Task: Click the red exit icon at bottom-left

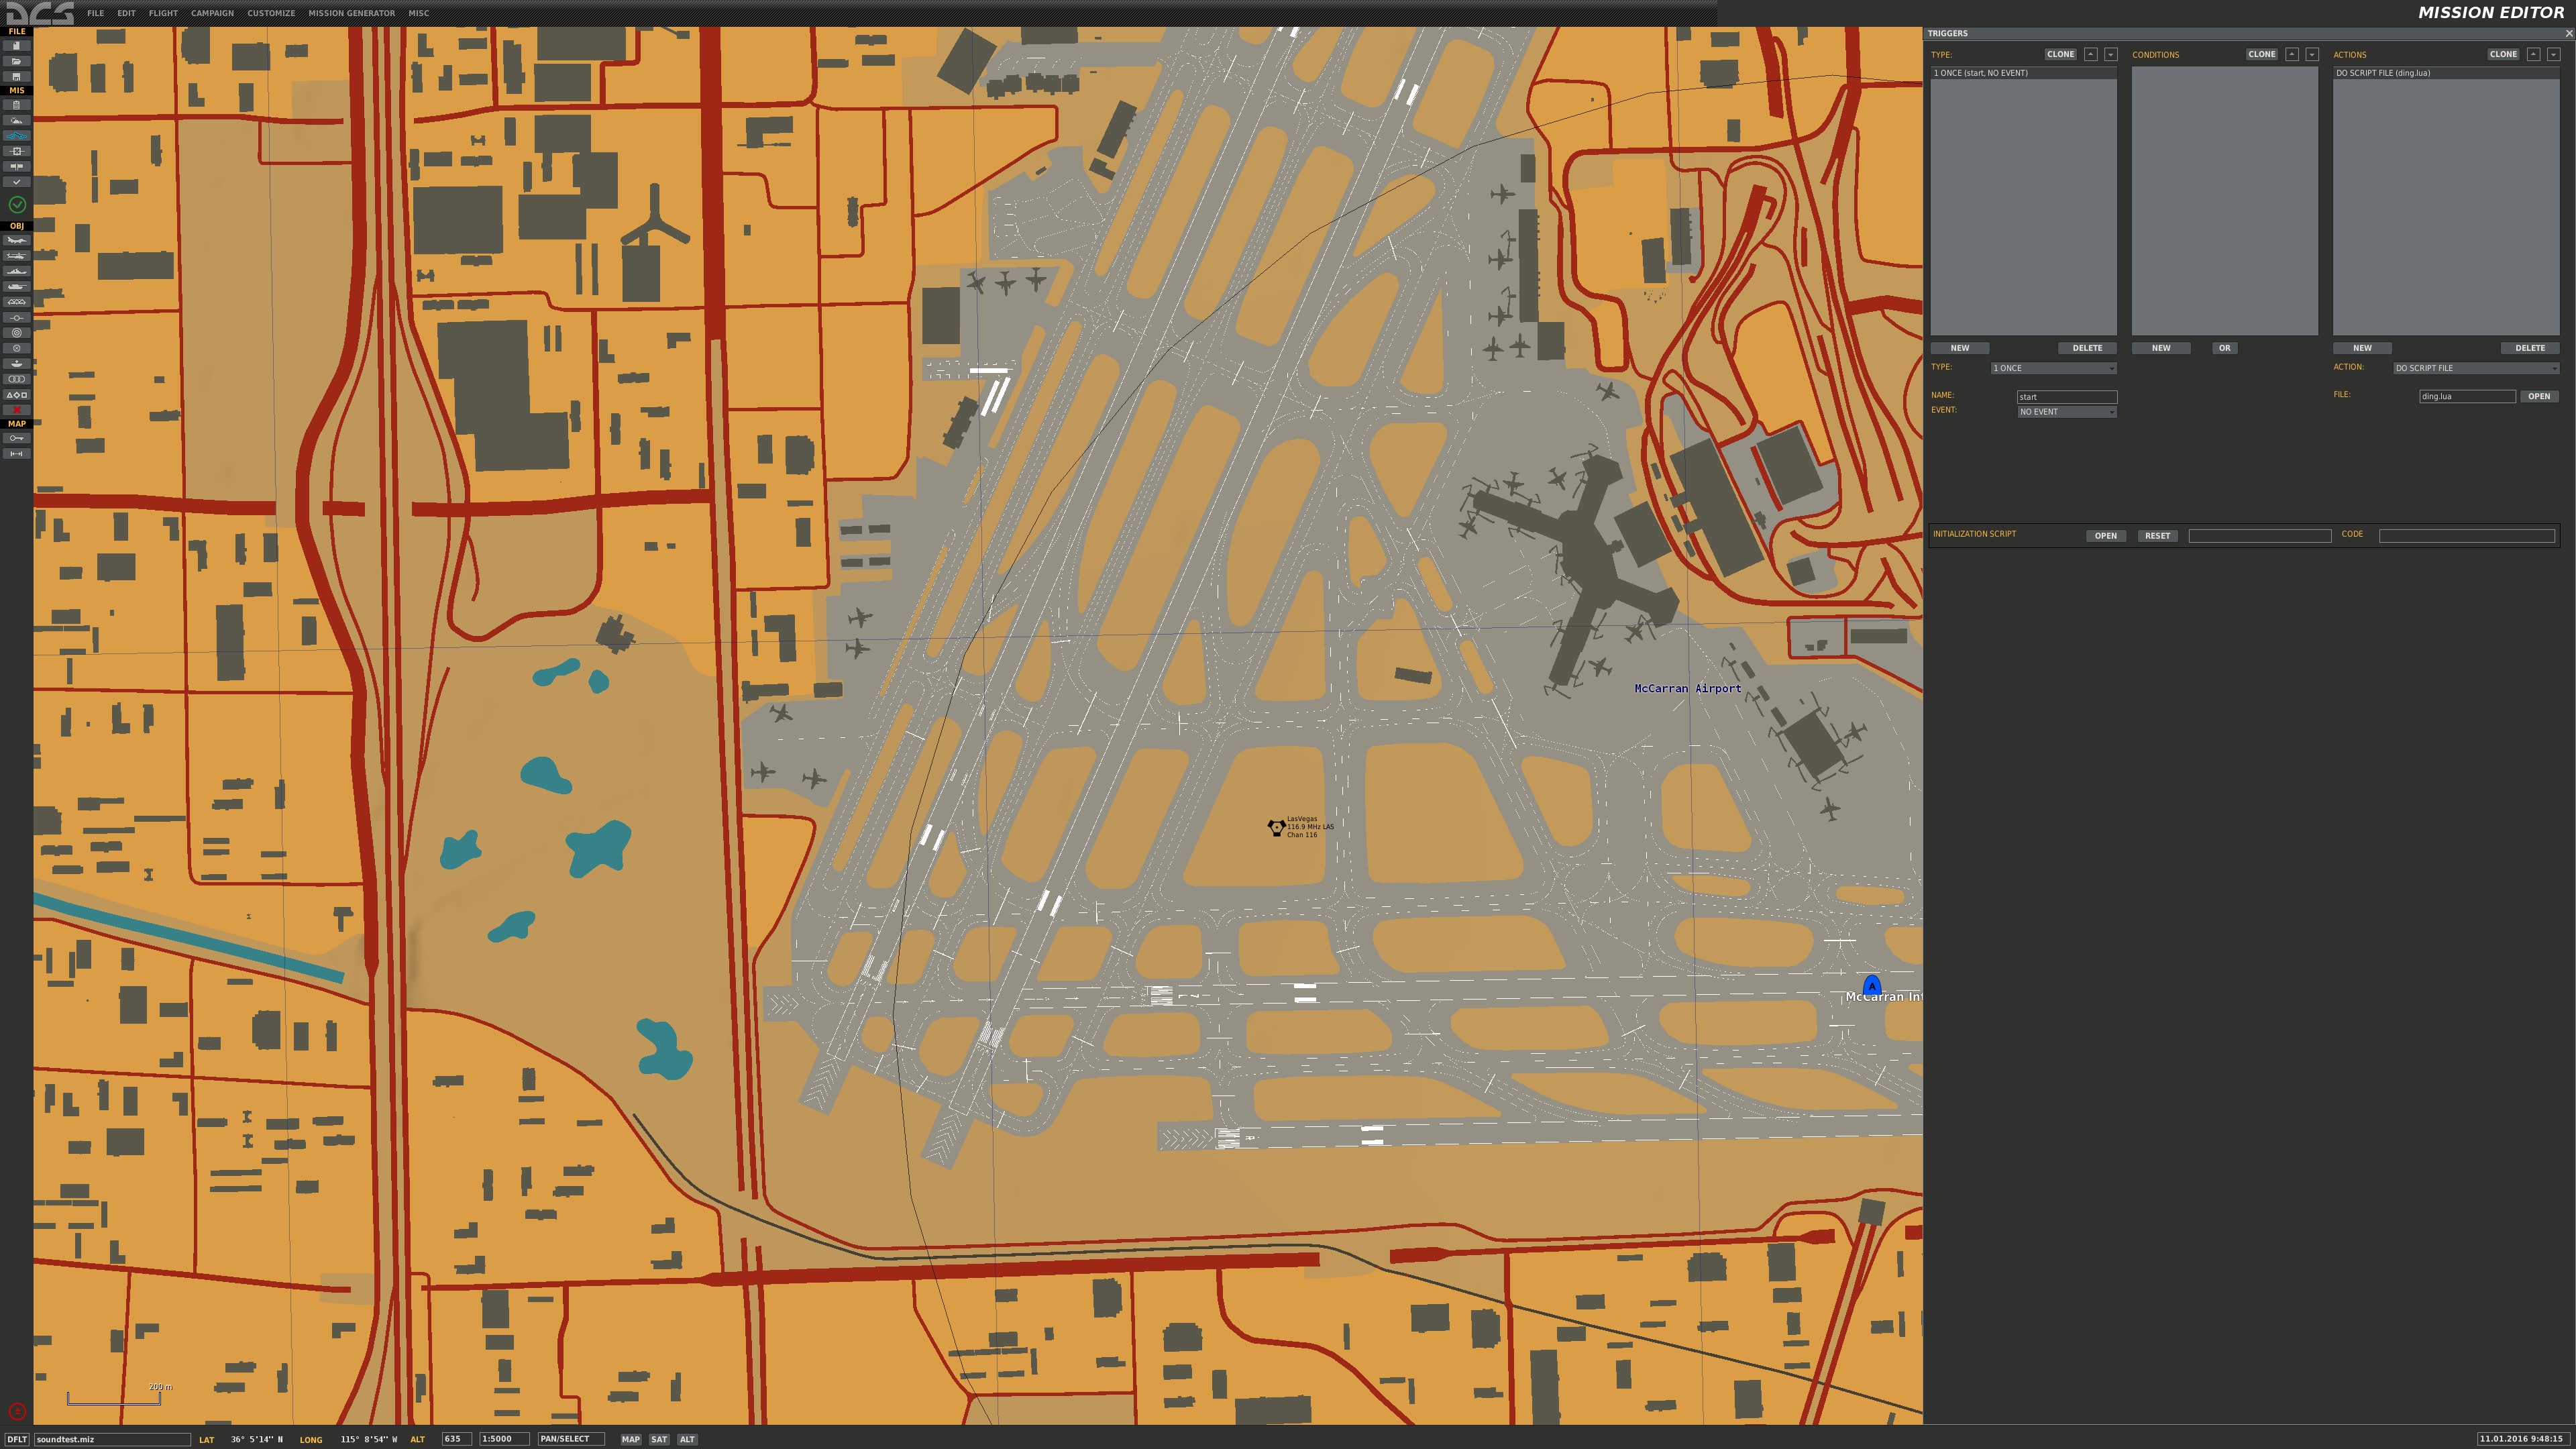Action: point(17,1411)
